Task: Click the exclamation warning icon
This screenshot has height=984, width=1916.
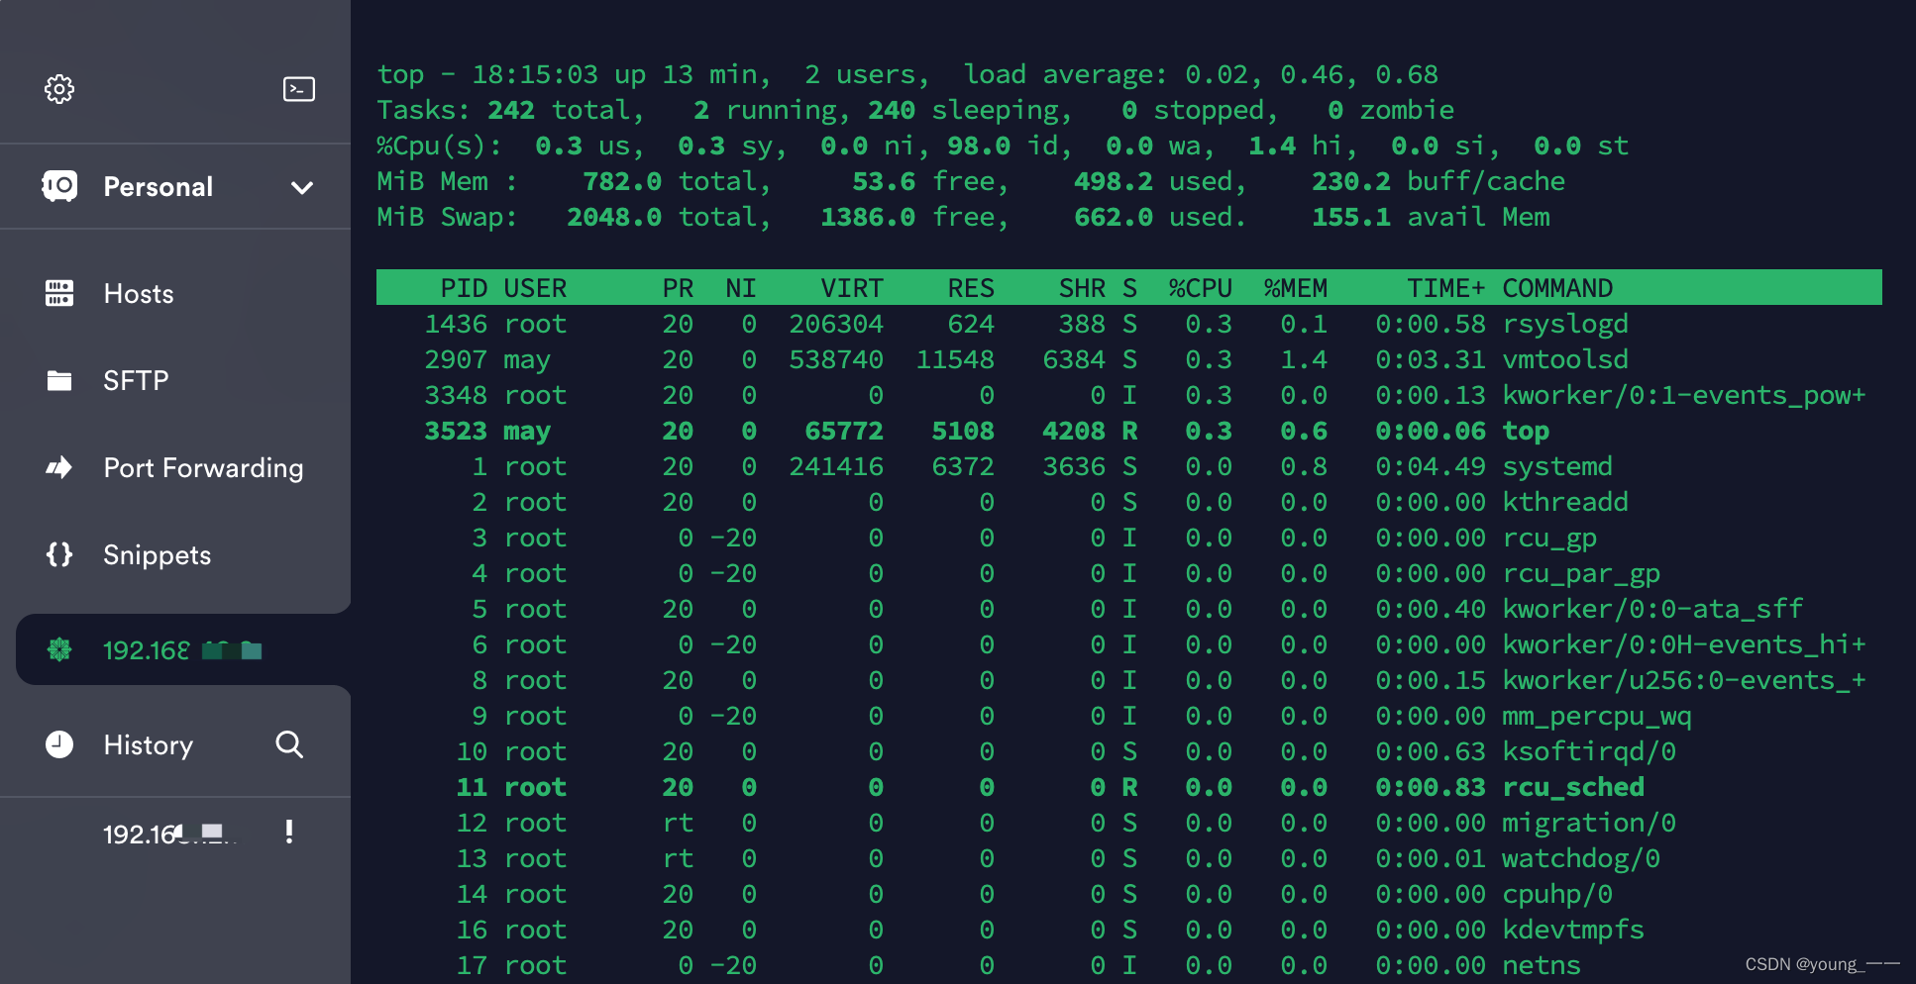Action: pyautogui.click(x=289, y=832)
